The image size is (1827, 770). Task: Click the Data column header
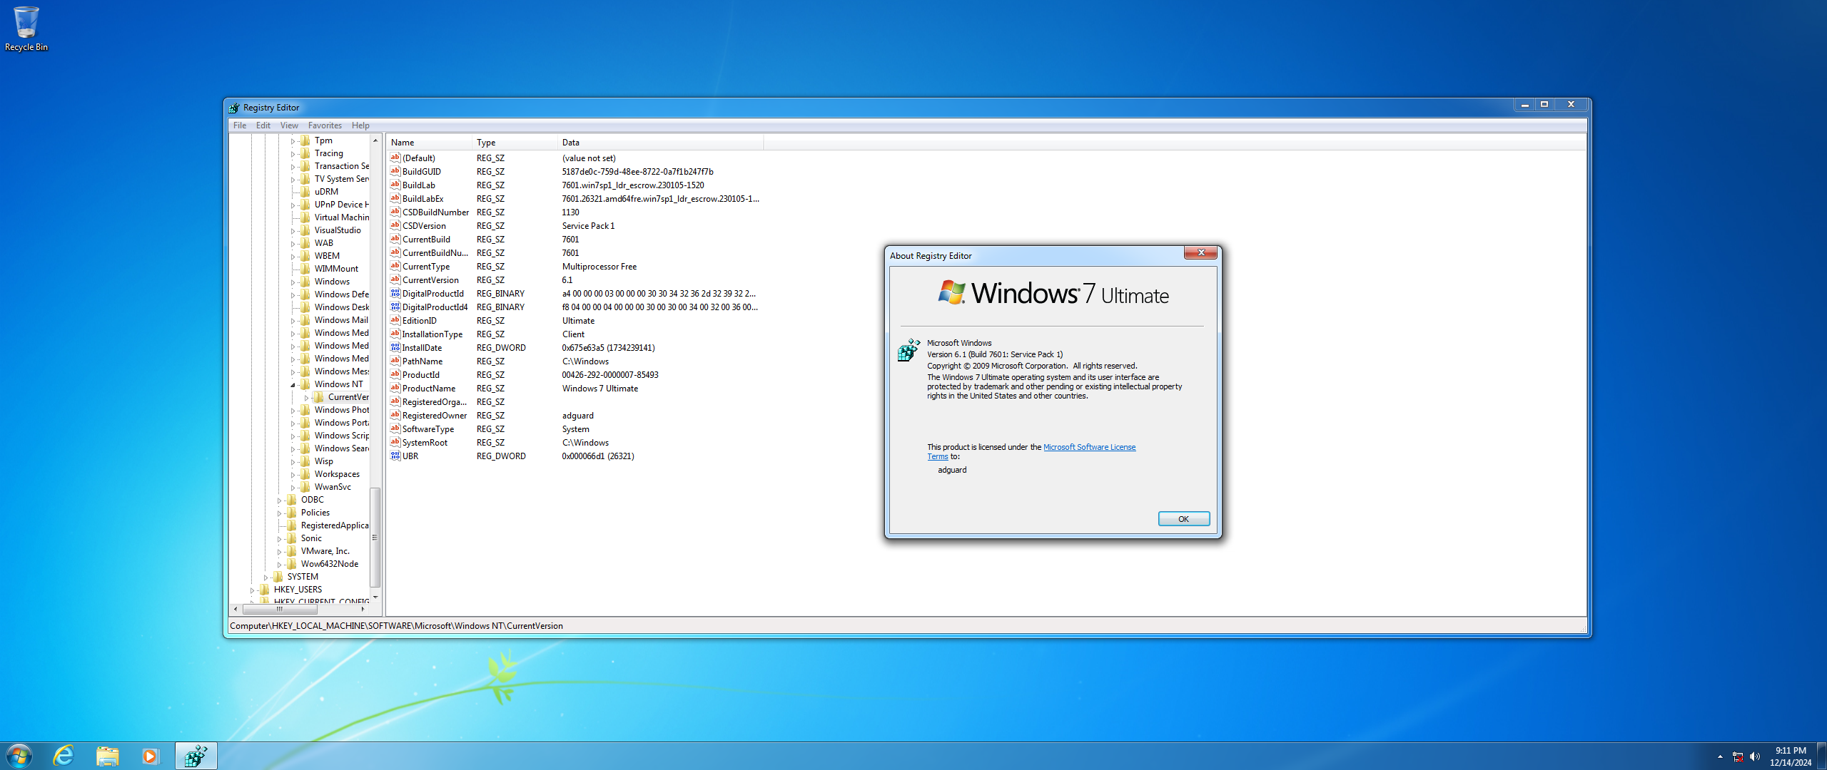(660, 143)
